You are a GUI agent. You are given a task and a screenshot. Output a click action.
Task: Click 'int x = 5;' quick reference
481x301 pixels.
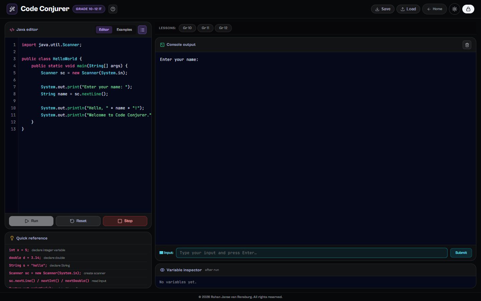pyautogui.click(x=19, y=250)
